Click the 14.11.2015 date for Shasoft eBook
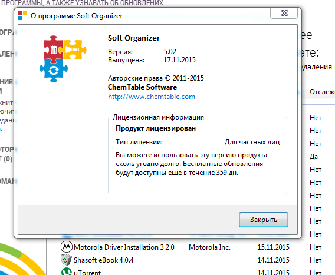 [x=273, y=260]
